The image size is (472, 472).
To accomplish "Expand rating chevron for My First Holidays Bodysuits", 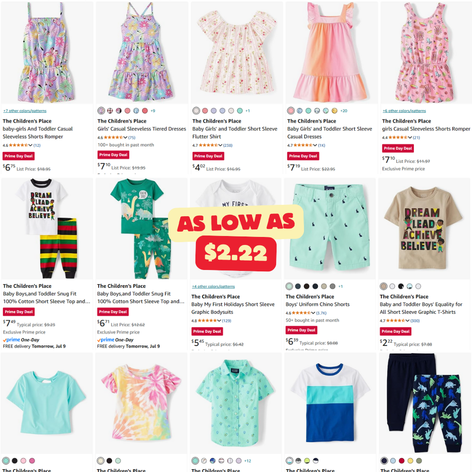I will coord(219,320).
